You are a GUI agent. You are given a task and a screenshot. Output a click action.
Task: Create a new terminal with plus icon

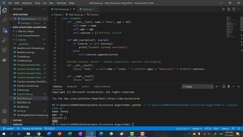coord(216,86)
